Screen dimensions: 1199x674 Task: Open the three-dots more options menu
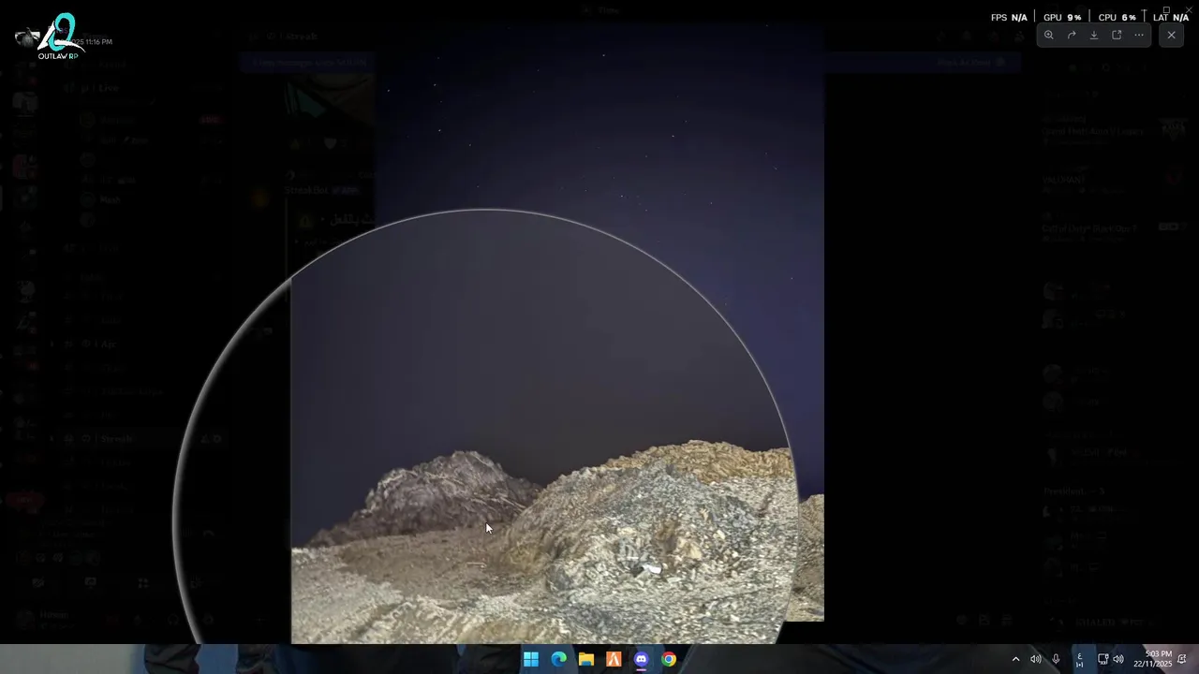(1139, 36)
